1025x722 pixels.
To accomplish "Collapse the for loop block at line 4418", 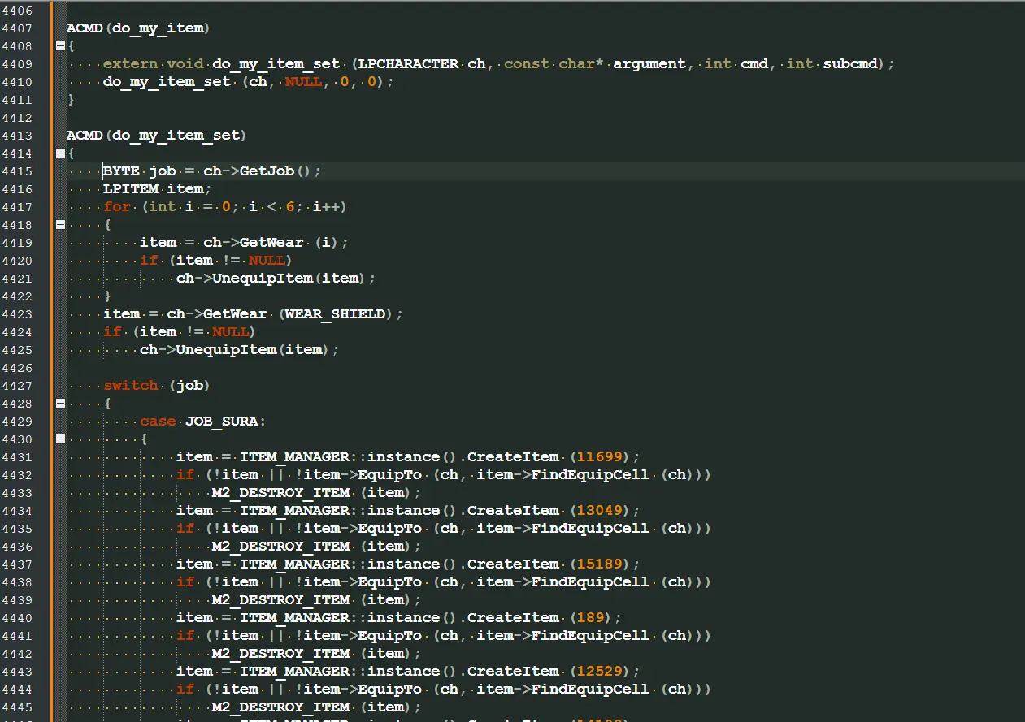I will coord(60,225).
